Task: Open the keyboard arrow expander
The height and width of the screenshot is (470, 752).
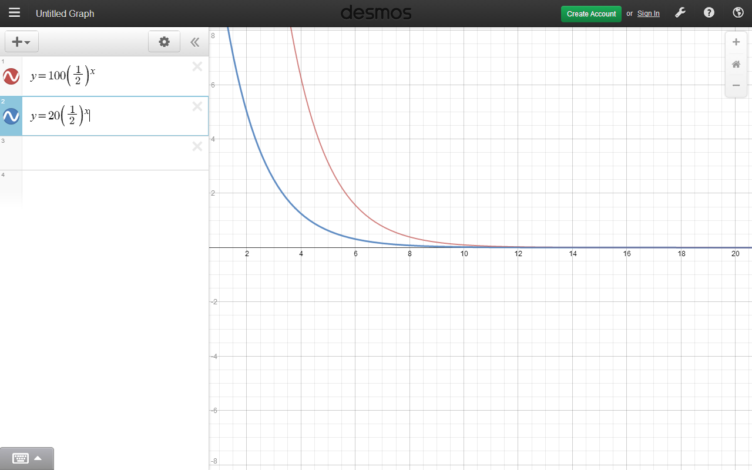Action: click(x=38, y=458)
